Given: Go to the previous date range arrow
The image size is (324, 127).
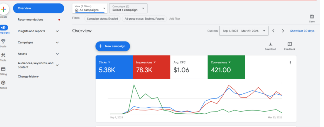Looking at the screenshot, I should click(x=273, y=31).
